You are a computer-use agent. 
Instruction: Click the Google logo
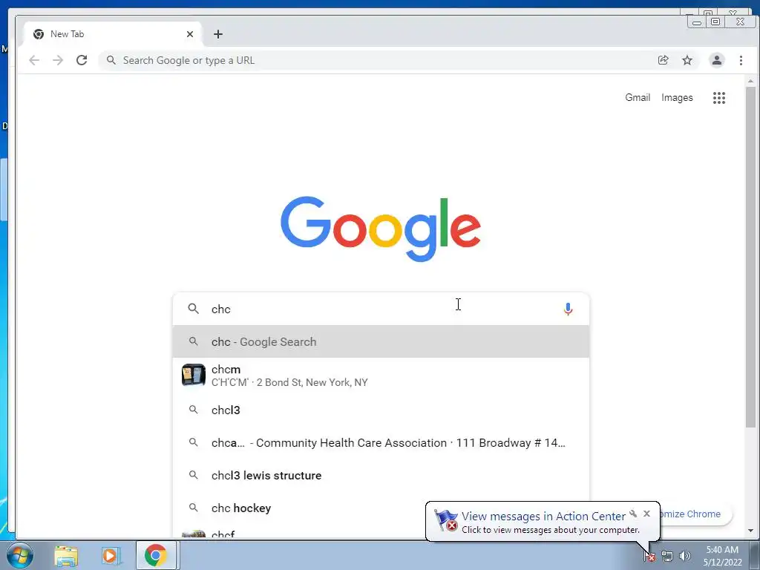click(381, 229)
